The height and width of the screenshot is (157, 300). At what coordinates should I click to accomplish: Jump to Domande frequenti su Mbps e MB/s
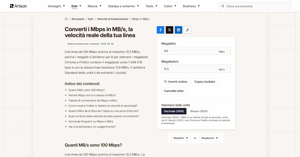(91, 121)
